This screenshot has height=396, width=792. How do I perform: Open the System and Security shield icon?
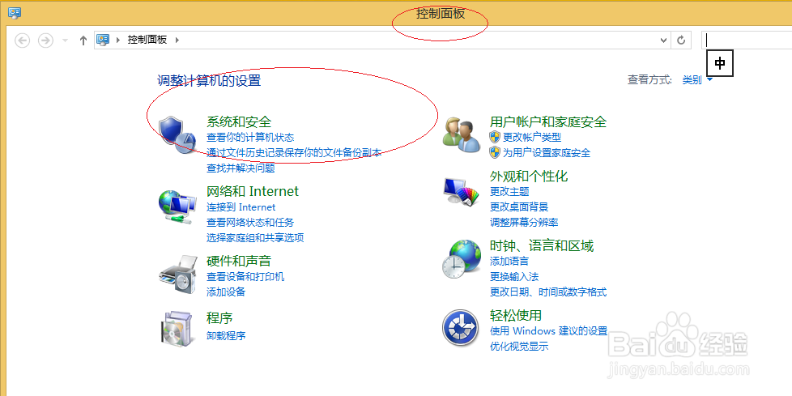pyautogui.click(x=177, y=134)
